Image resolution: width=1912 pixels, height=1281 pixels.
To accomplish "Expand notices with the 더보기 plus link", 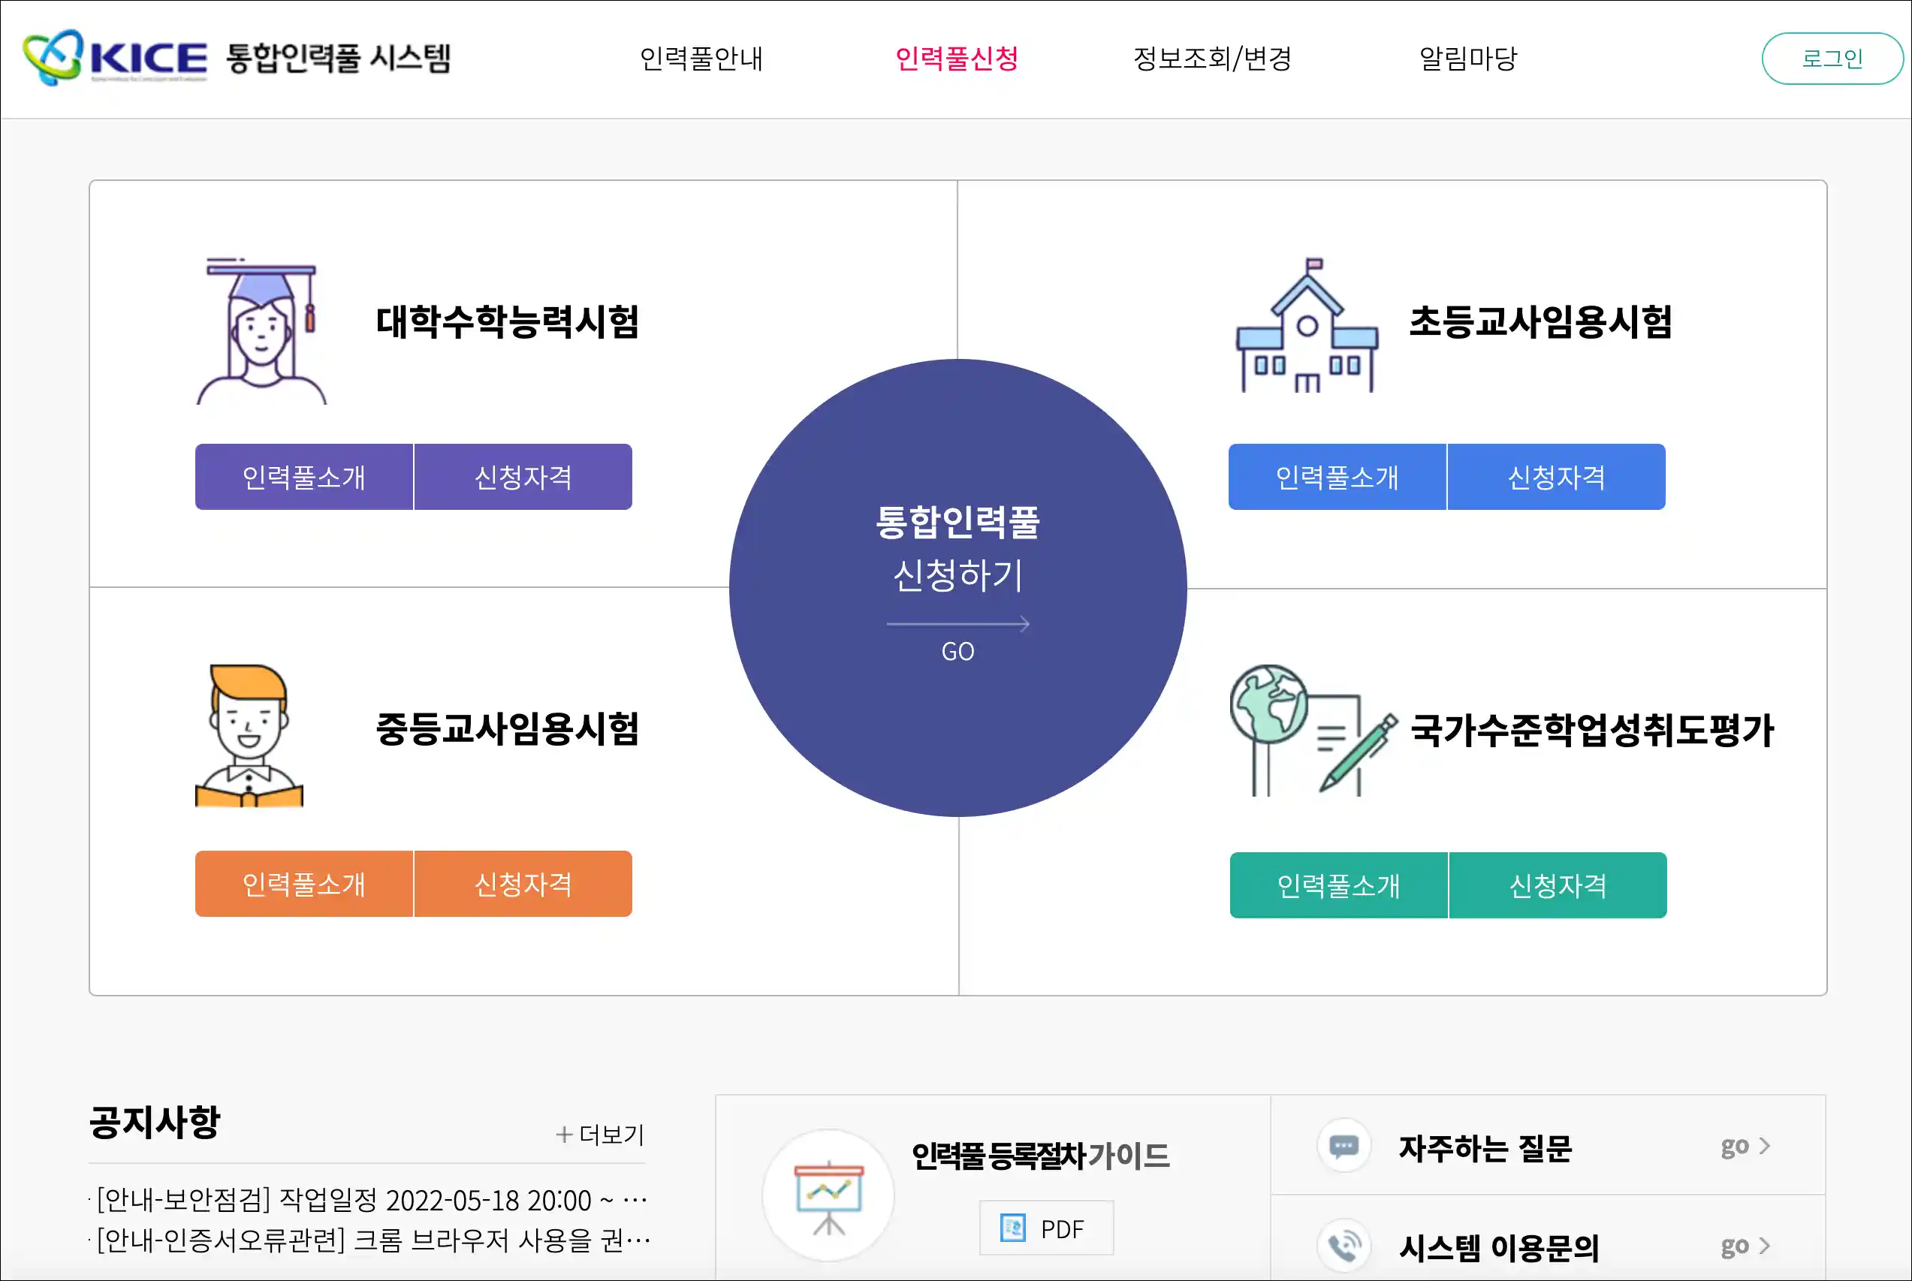I will [601, 1134].
